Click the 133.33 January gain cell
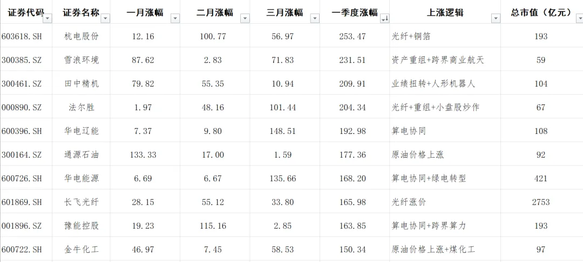The width and height of the screenshot is (583, 262). click(x=143, y=155)
